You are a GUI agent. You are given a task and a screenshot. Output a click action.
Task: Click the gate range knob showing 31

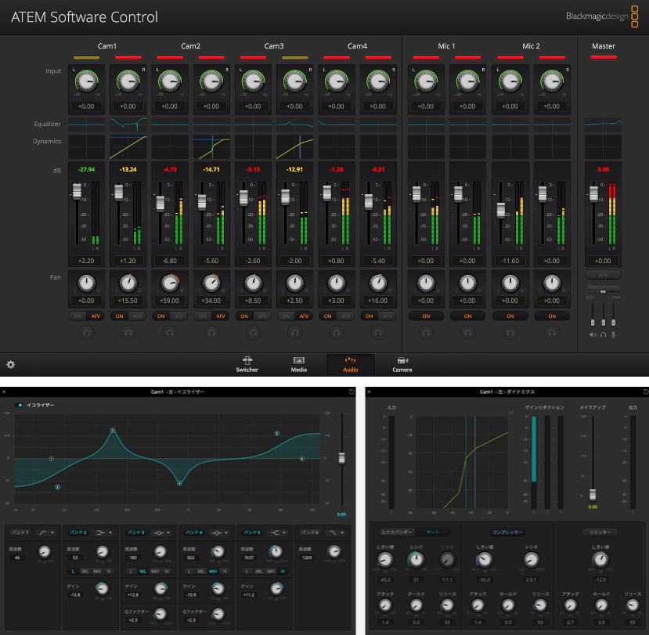click(416, 560)
